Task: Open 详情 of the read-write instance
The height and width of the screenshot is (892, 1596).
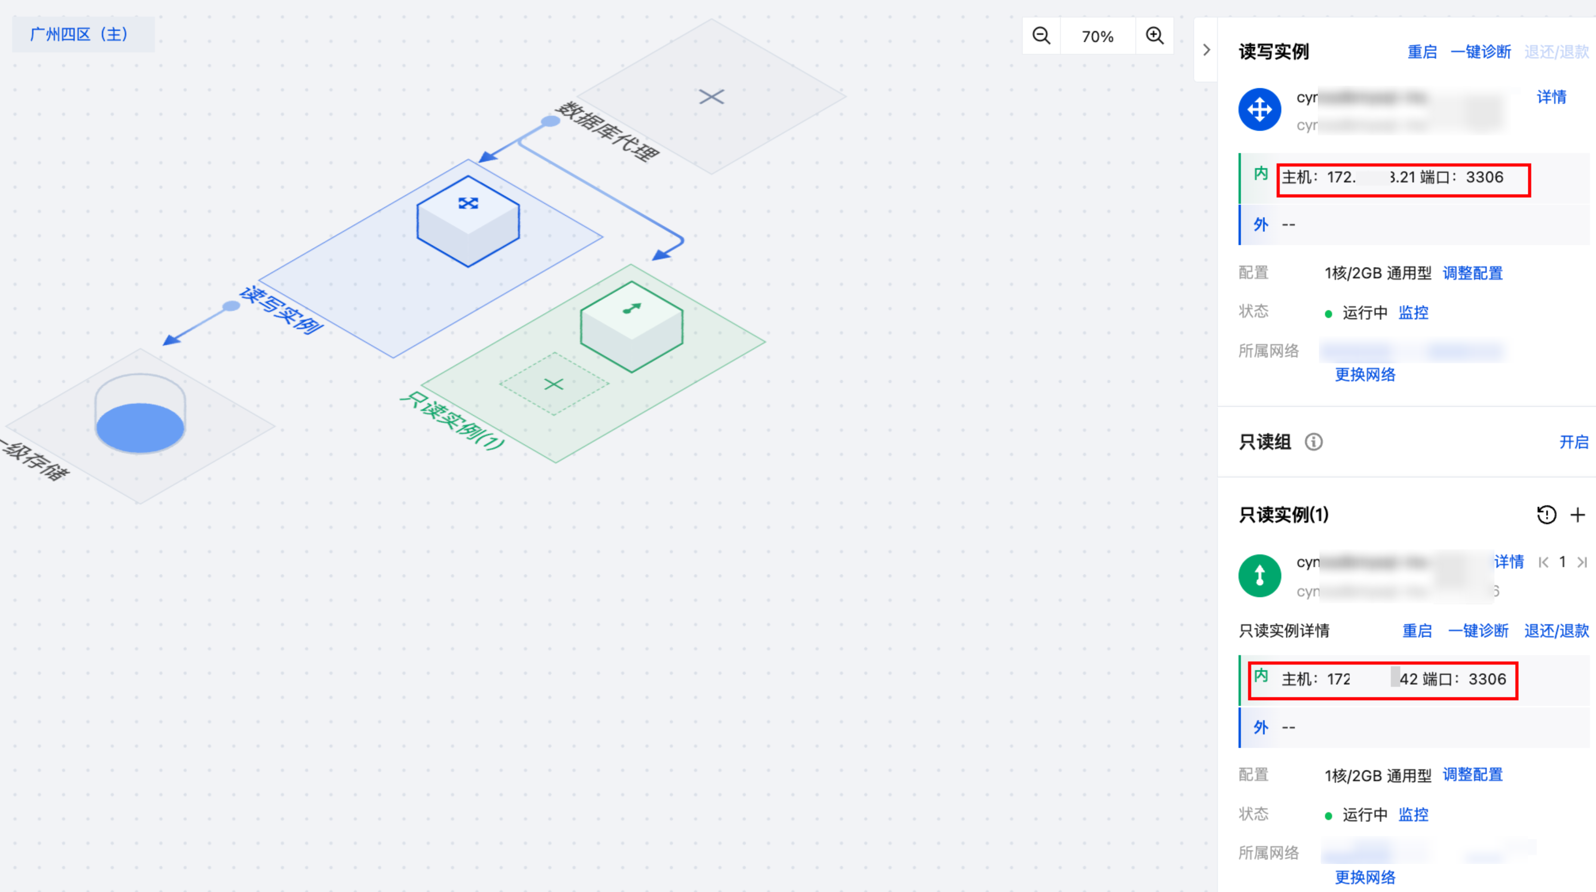Action: [x=1552, y=97]
